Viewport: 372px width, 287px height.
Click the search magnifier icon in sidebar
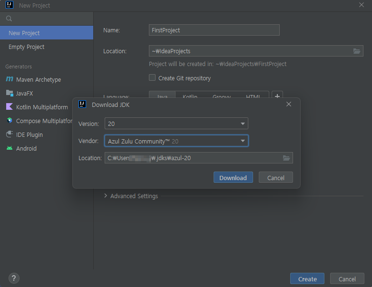(9, 19)
